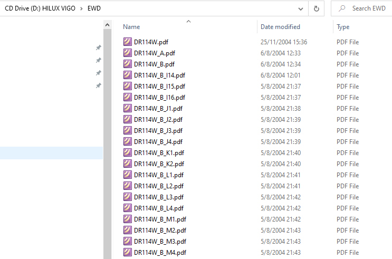Click PDF File type of DR114W_B_M2.pdf row
Viewport: 392px width, 259px height.
coord(348,230)
